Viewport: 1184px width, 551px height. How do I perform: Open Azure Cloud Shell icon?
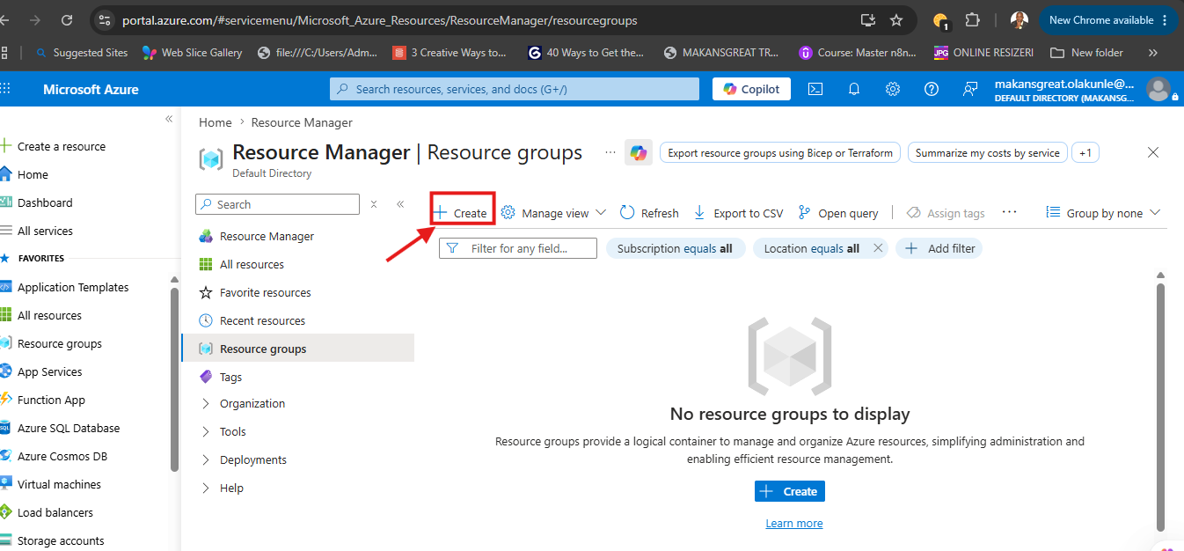pos(815,89)
